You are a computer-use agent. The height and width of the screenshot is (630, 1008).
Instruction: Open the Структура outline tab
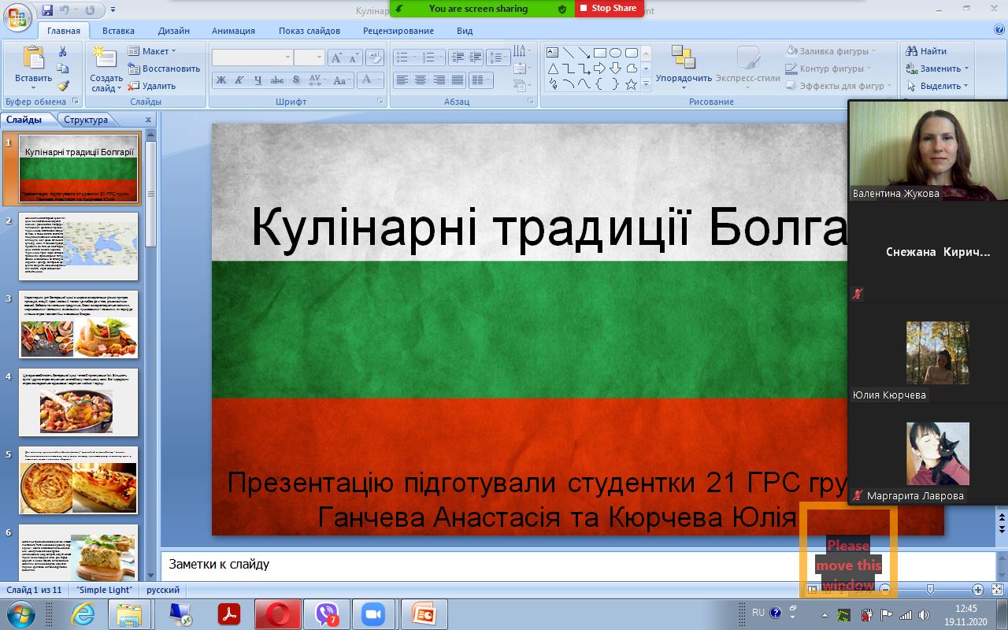click(86, 120)
